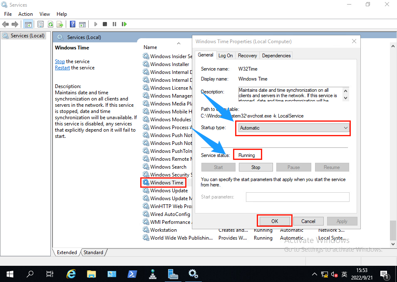Click Restart Service icon in toolbar
397x282 pixels.
pos(124,24)
